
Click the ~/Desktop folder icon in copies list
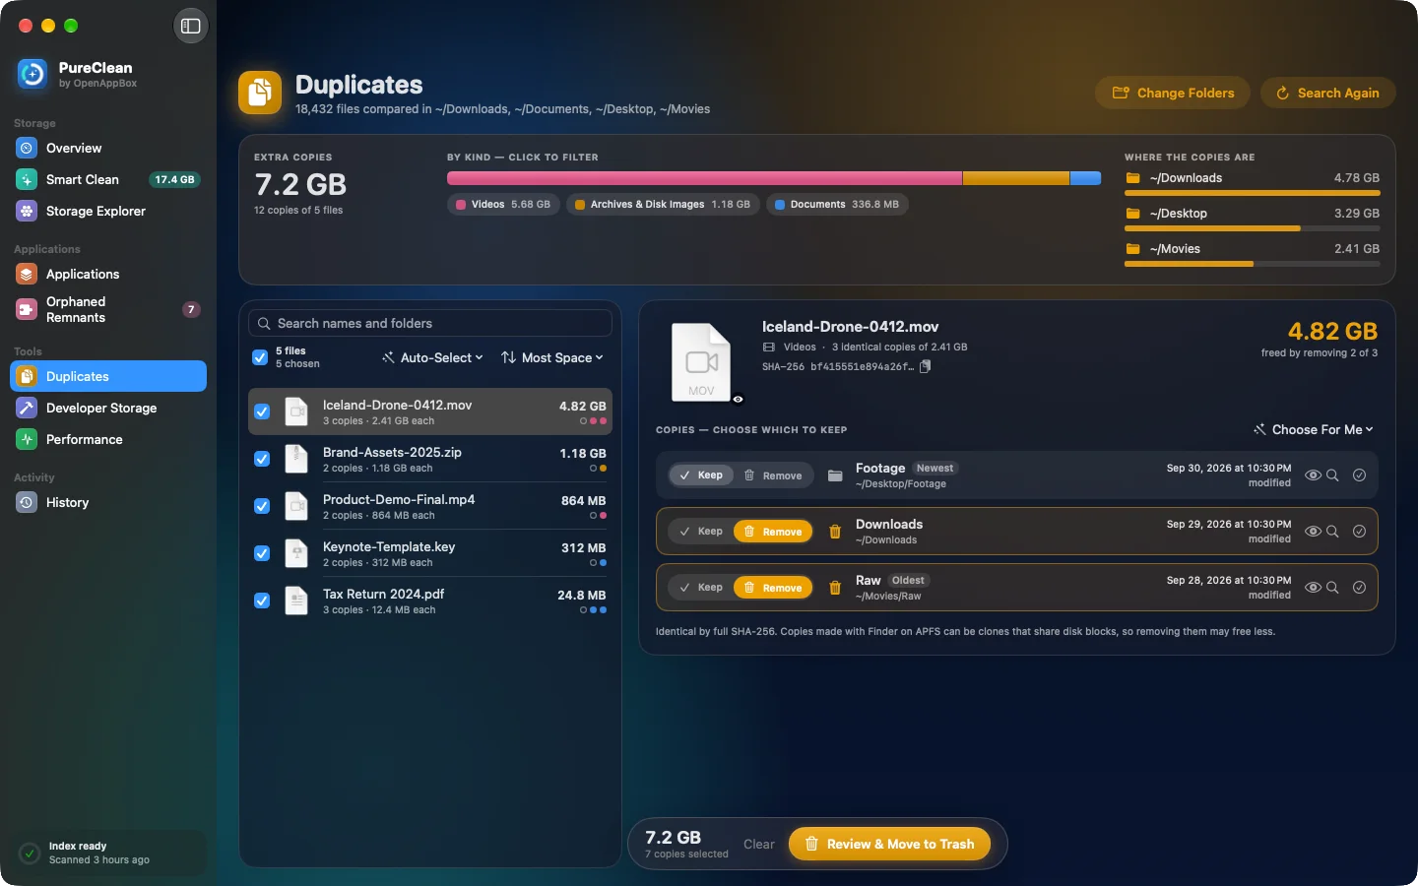(1133, 214)
